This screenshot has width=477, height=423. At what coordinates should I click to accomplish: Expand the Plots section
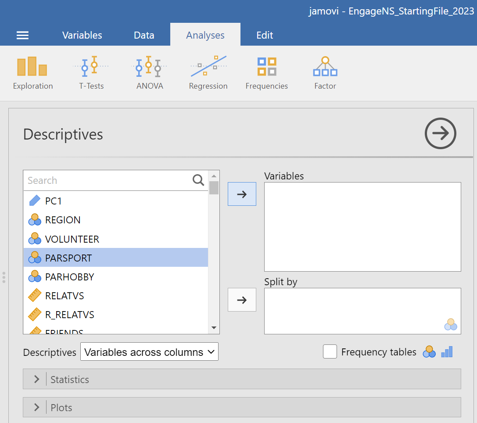point(242,408)
